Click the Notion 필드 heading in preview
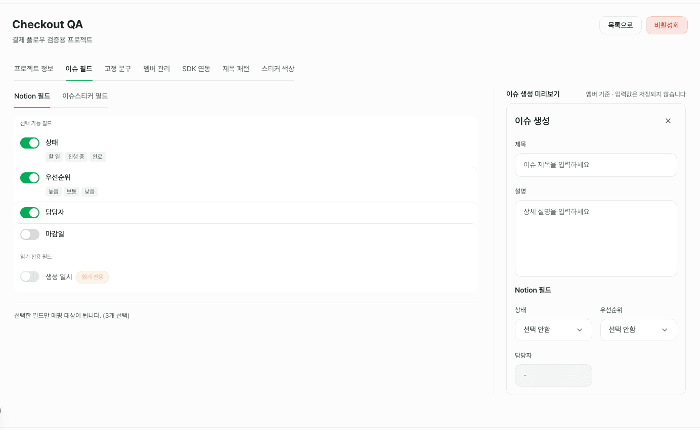700x430 pixels. (533, 290)
